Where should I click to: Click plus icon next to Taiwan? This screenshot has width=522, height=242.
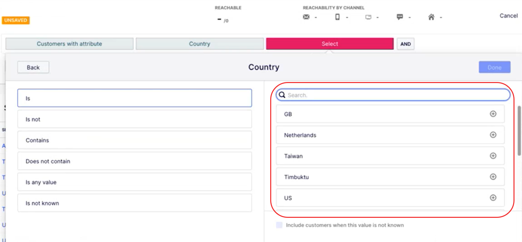493,156
